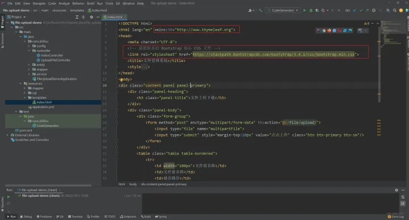409x220 pixels.
Task: Open the profiler options dropdown arrow
Action: tap(327, 10)
